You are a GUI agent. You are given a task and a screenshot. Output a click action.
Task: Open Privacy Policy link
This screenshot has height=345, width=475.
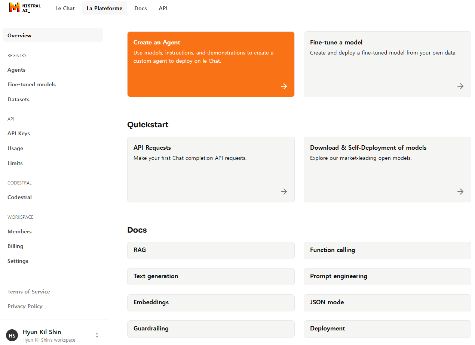click(x=25, y=306)
